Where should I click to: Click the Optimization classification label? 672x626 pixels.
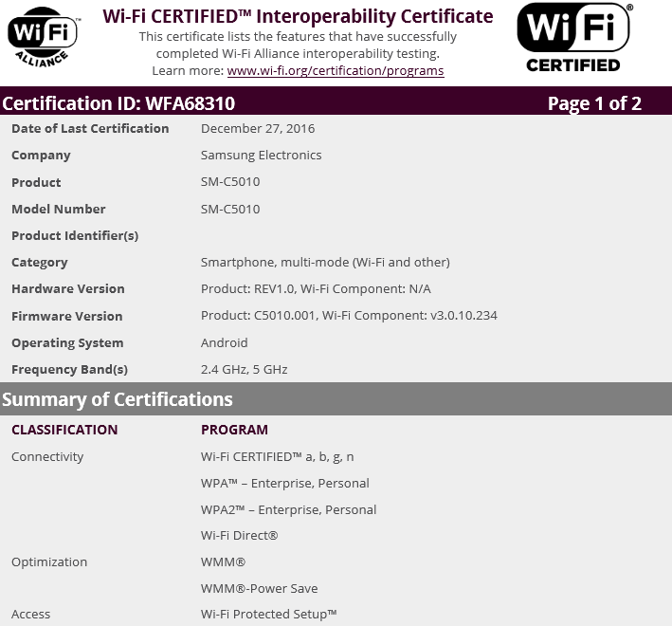[x=49, y=562]
